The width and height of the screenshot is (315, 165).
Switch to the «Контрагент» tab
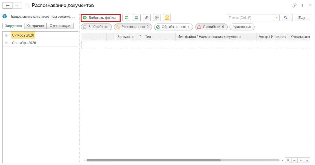35,26
